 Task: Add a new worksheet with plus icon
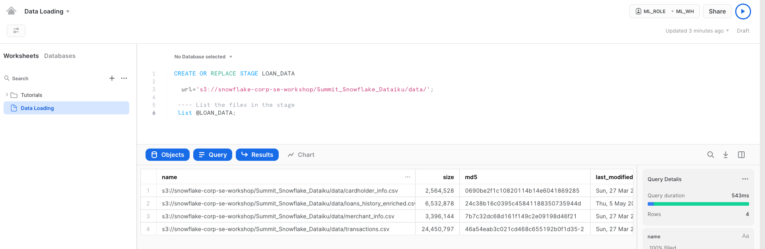pyautogui.click(x=112, y=78)
